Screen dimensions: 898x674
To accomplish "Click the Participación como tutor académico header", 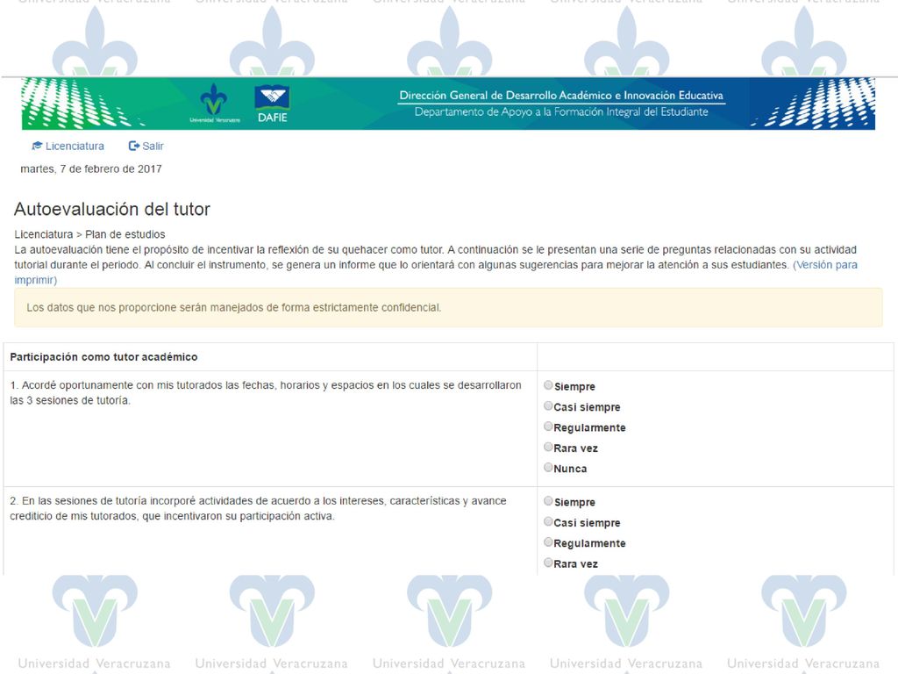I will [103, 357].
